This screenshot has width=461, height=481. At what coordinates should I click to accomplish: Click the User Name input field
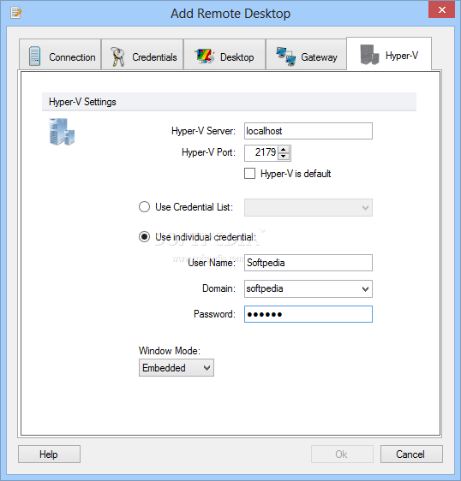click(308, 263)
